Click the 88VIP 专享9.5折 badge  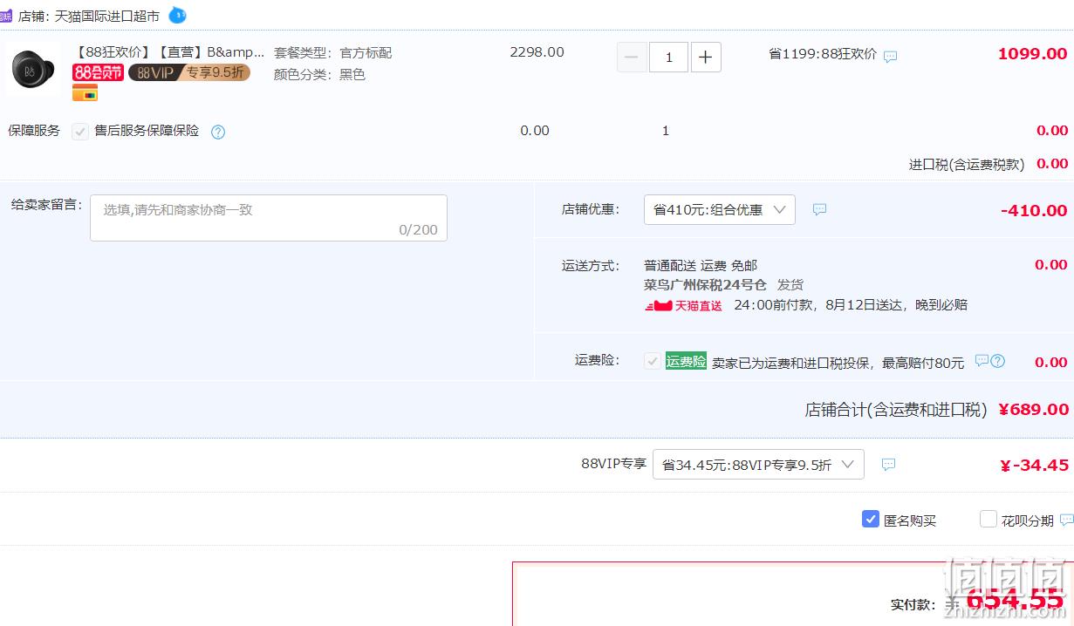189,72
